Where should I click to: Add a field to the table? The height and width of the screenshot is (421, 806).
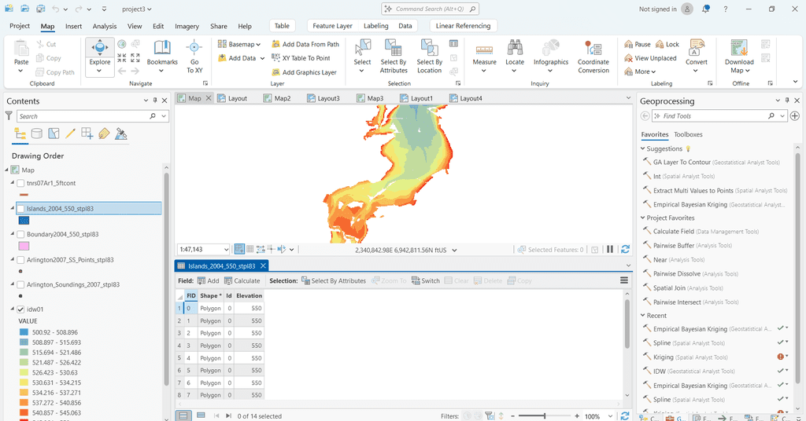click(x=208, y=280)
